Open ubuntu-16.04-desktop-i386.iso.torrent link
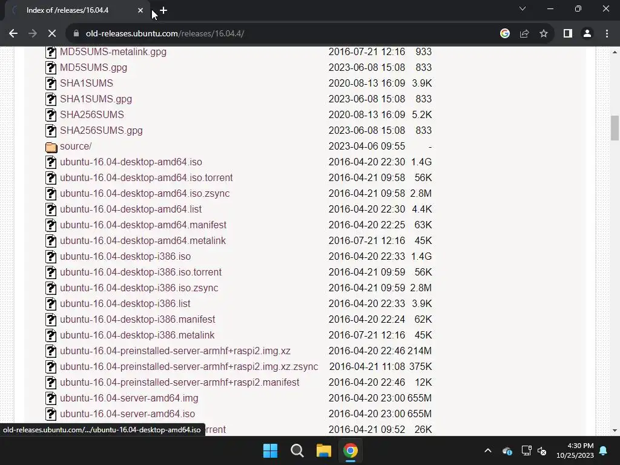The width and height of the screenshot is (620, 465). [x=140, y=272]
